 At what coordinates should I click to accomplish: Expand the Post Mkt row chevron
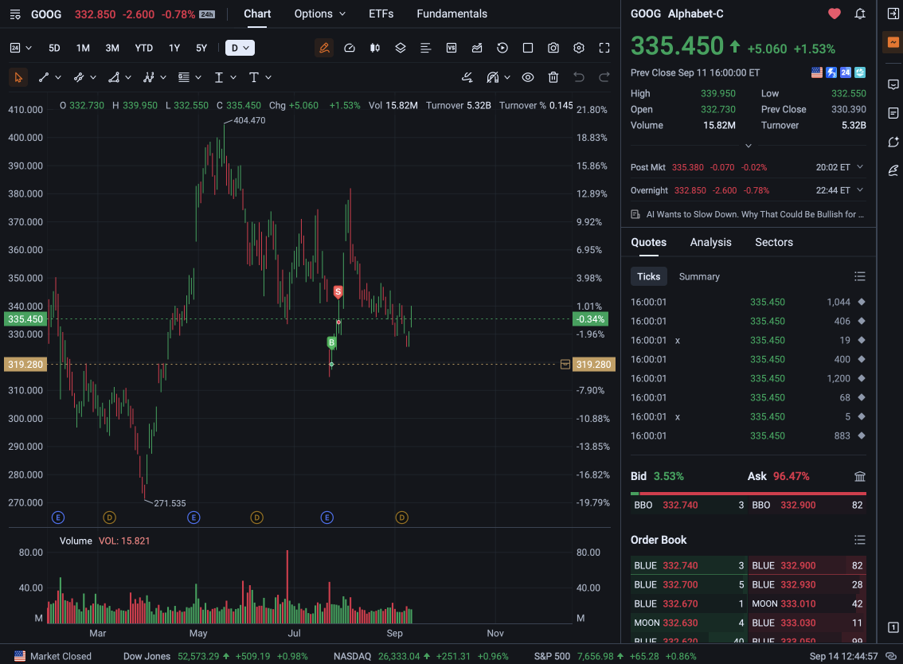[x=860, y=167]
